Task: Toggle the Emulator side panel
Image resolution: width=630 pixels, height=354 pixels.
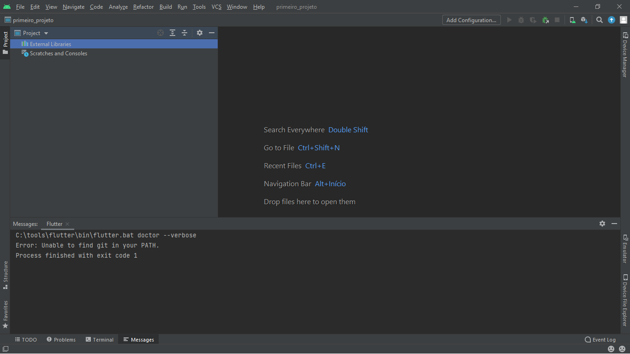Action: pos(625,249)
